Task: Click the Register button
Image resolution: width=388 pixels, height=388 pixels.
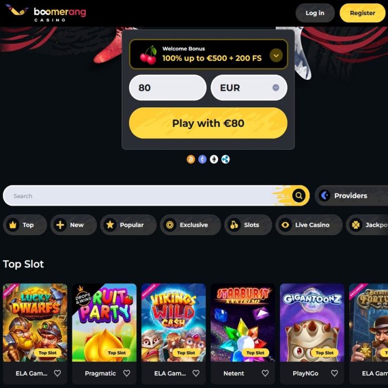Action: (x=362, y=13)
